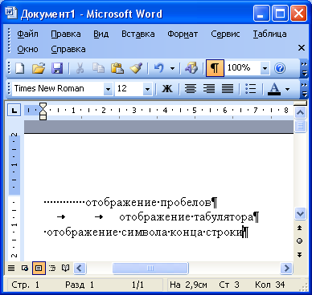Screen dimensions: 312x295
Task: Click the vertical scrollbar up arrow
Action: click(x=300, y=113)
